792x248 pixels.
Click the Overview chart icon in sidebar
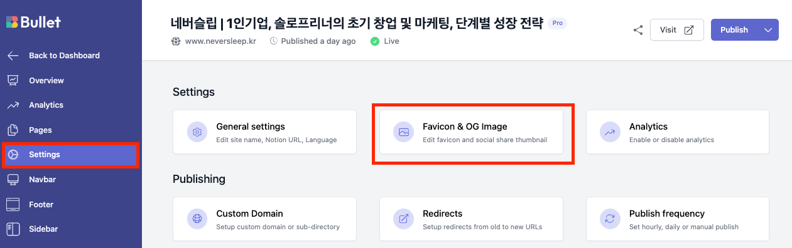(x=13, y=80)
